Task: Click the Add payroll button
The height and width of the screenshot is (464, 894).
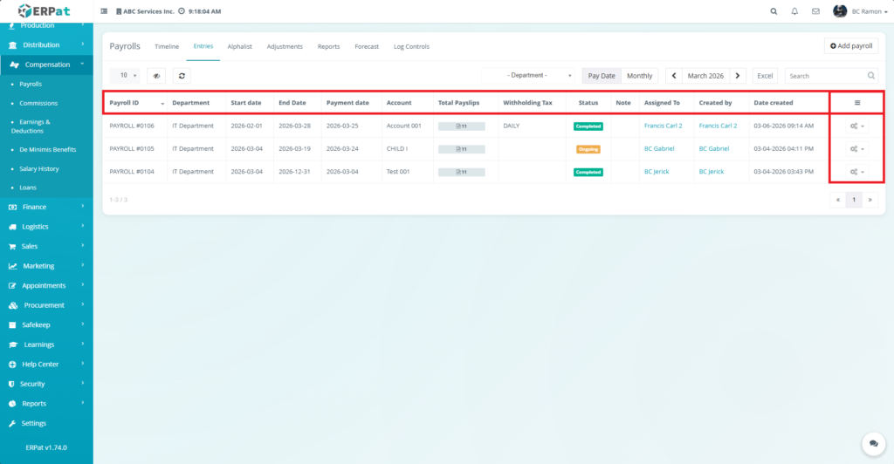Action: pos(851,45)
